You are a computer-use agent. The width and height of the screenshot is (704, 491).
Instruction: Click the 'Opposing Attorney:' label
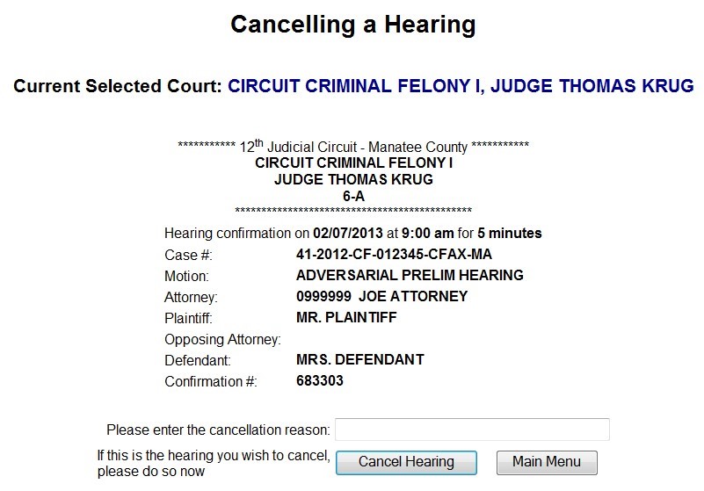pyautogui.click(x=222, y=339)
